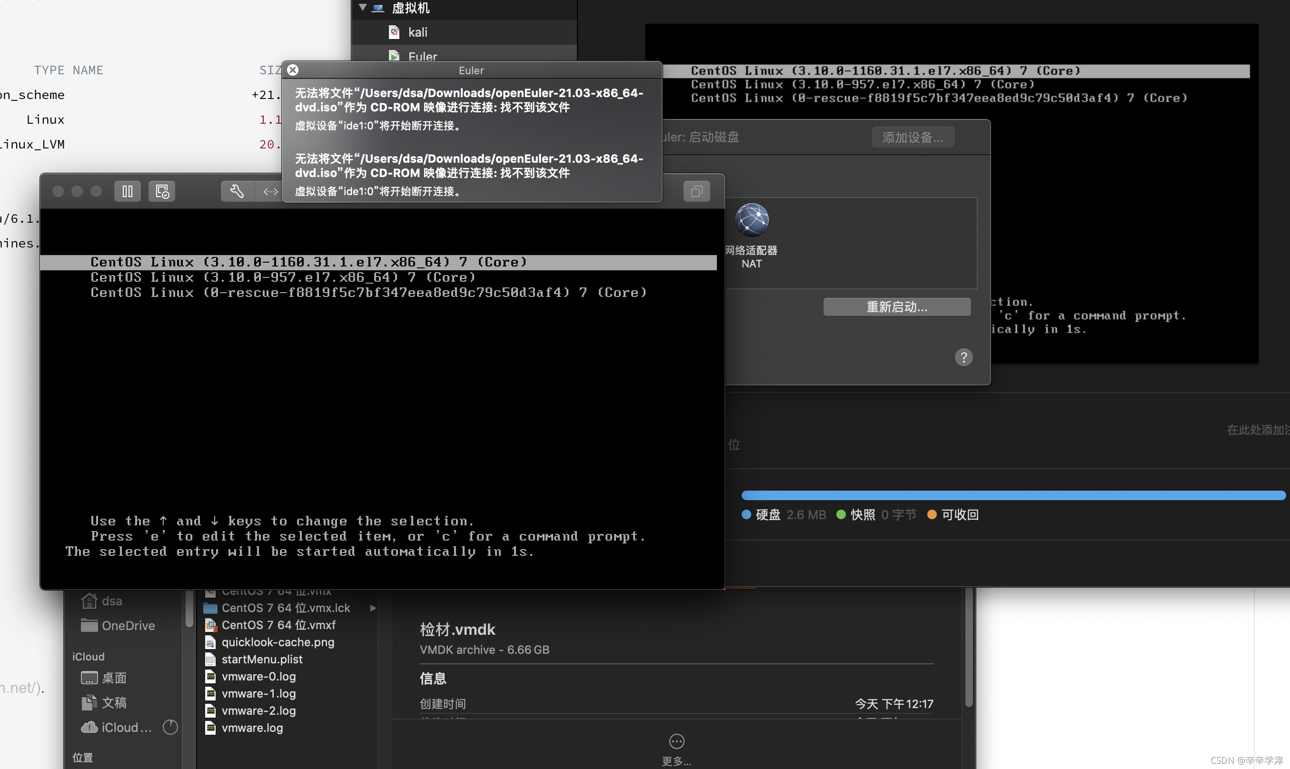Viewport: 1290px width, 769px height.
Task: Click second CD-ROM connection error message
Action: coord(469,166)
